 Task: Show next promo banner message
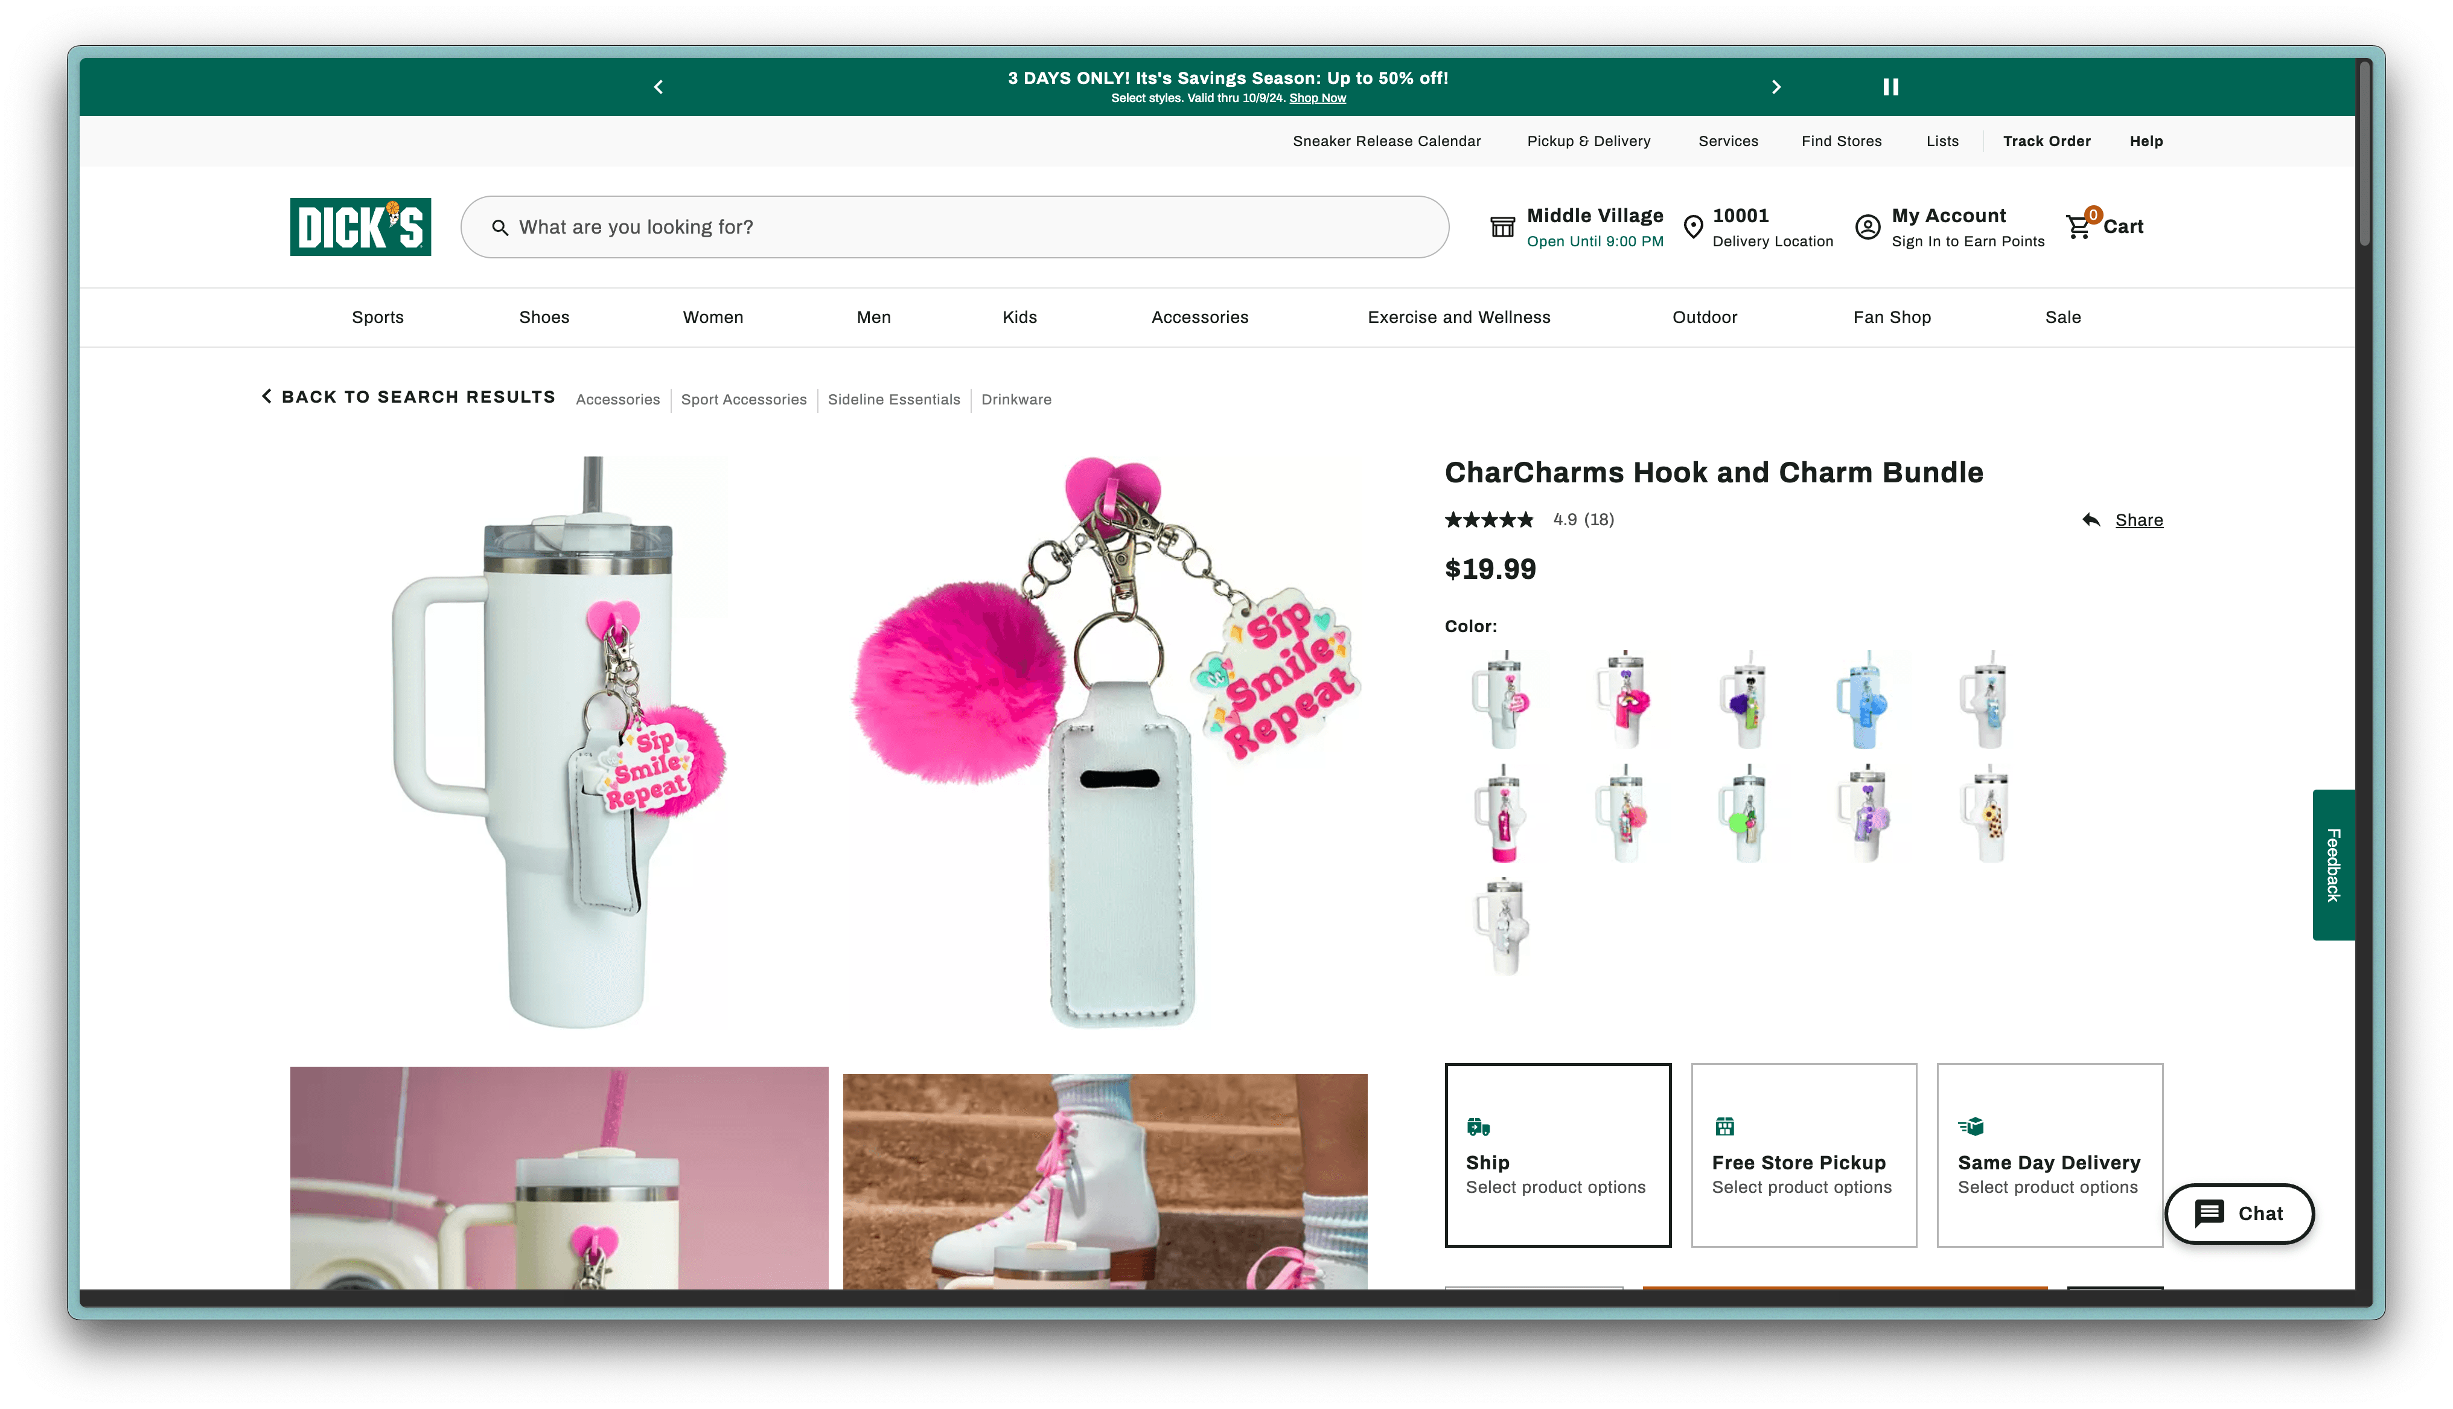1776,87
